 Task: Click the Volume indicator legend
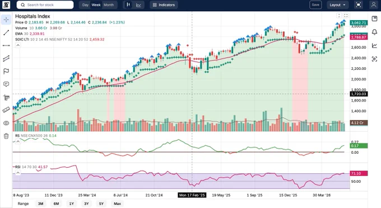[39, 28]
